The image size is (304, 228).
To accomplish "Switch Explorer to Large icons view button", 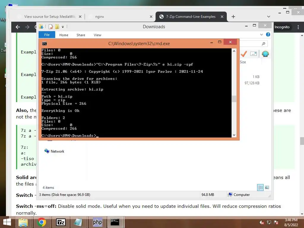I will tap(267, 187).
